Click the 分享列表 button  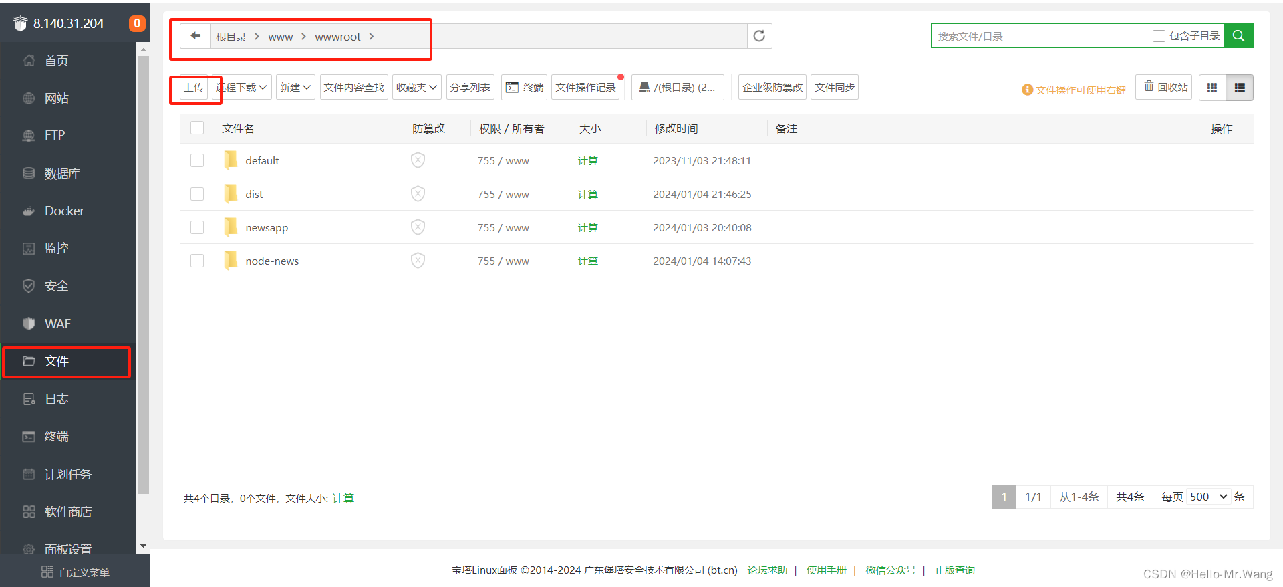[x=470, y=87]
